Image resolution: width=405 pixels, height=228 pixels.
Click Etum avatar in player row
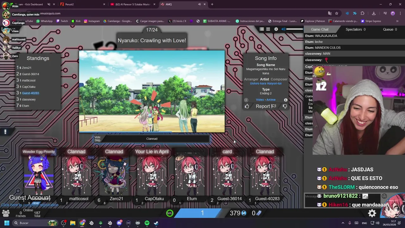point(190,176)
